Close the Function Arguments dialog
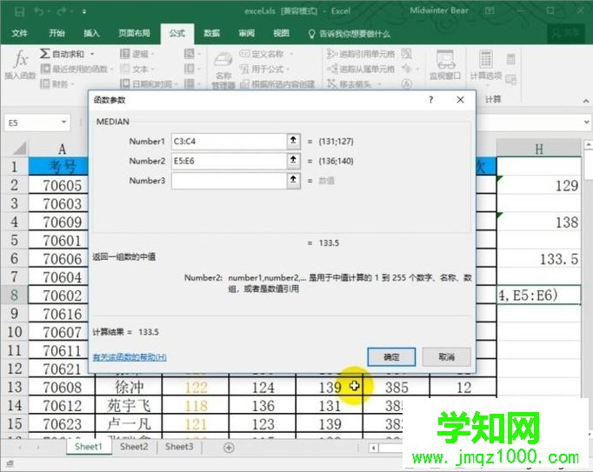Viewport: 593px width, 472px height. tap(460, 100)
